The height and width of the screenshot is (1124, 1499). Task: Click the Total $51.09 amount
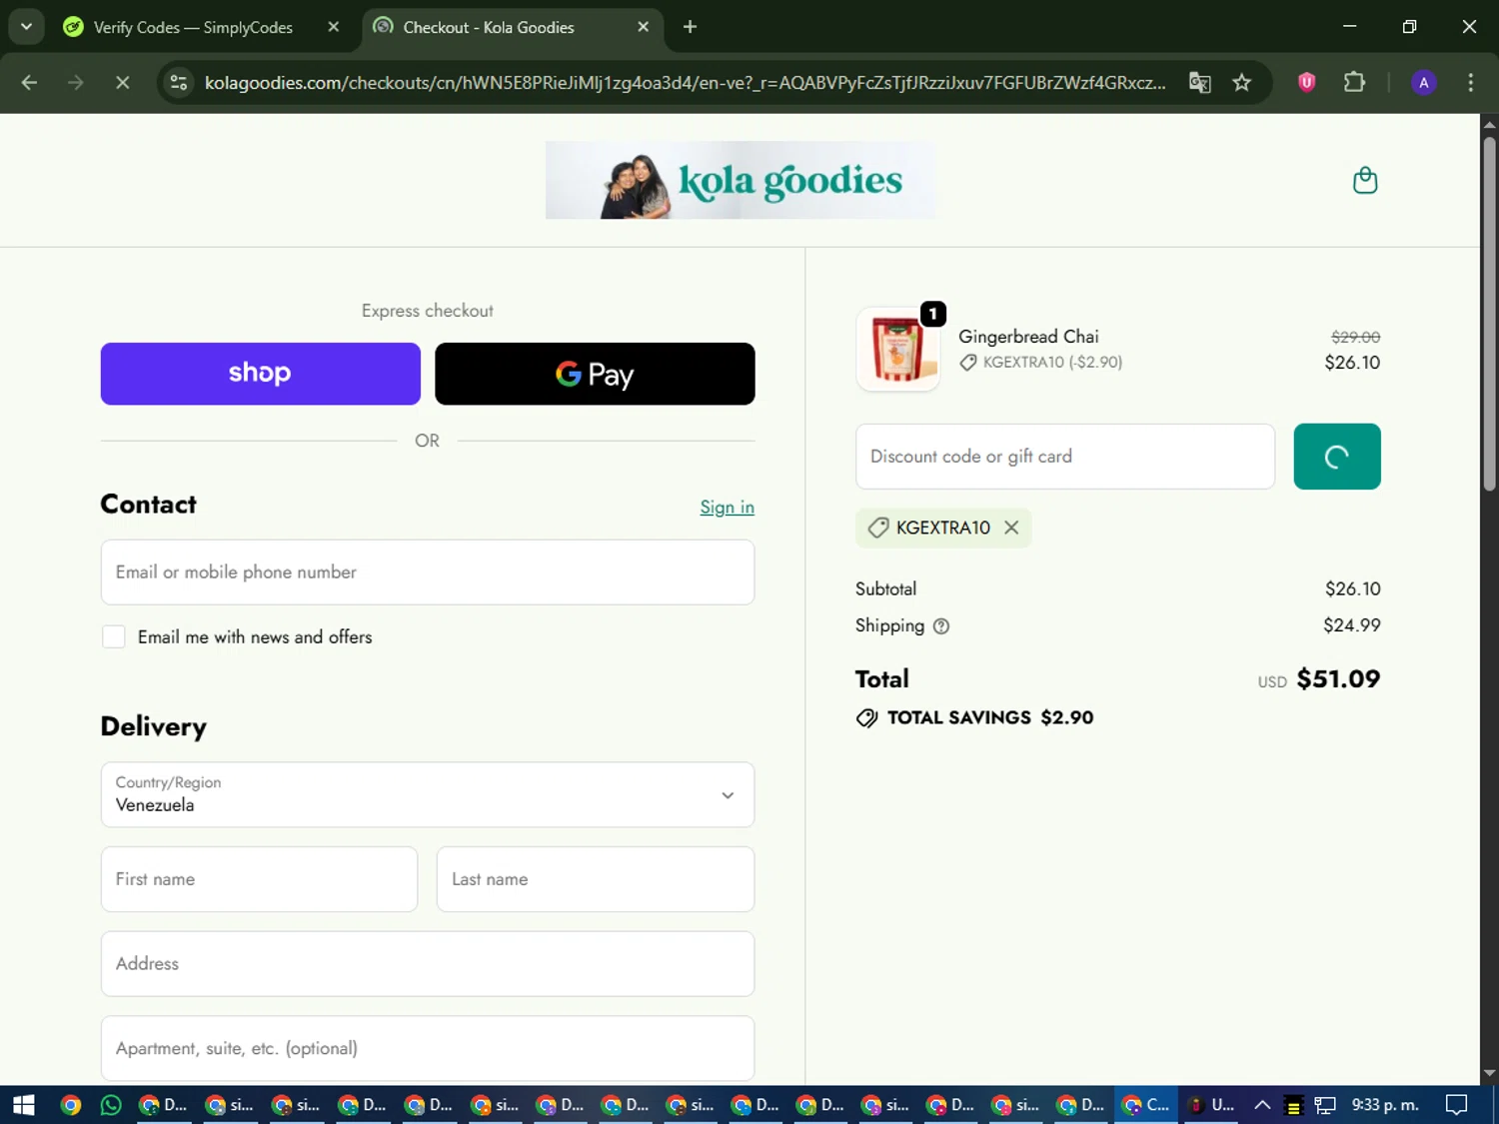click(x=1338, y=679)
